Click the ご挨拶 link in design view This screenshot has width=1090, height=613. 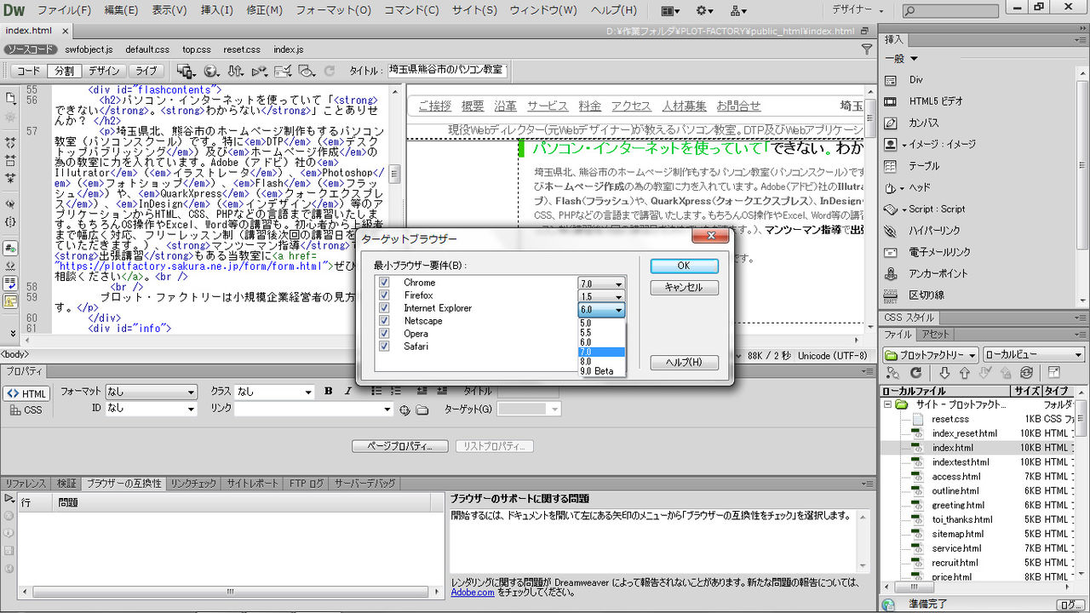(x=435, y=106)
